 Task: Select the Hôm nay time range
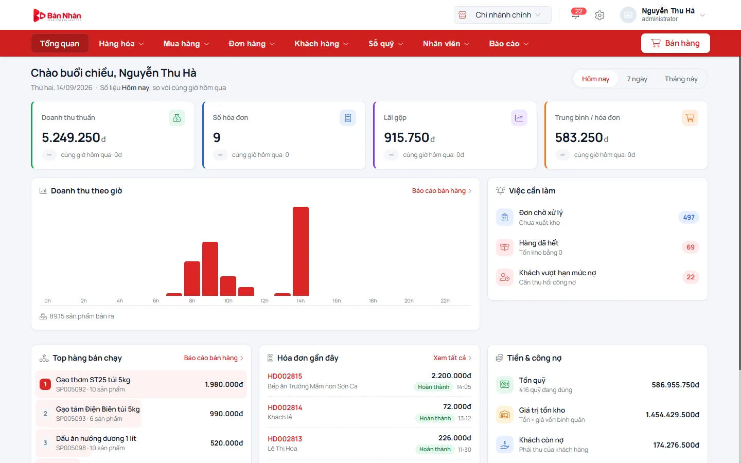(x=595, y=79)
